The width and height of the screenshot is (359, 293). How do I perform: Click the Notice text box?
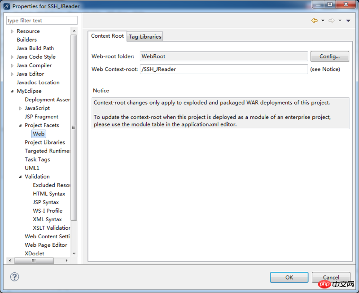220,114
